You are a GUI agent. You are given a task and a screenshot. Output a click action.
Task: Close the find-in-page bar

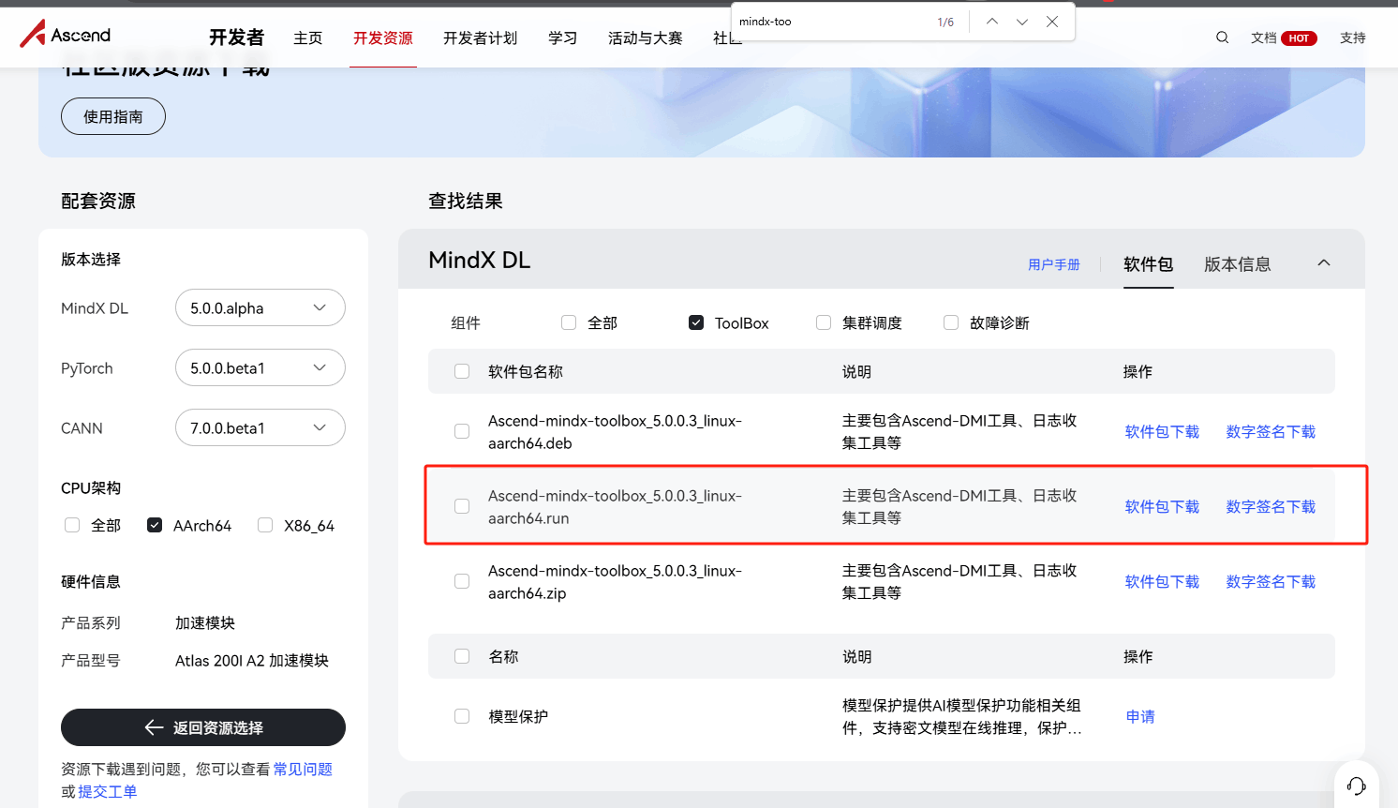click(x=1052, y=22)
